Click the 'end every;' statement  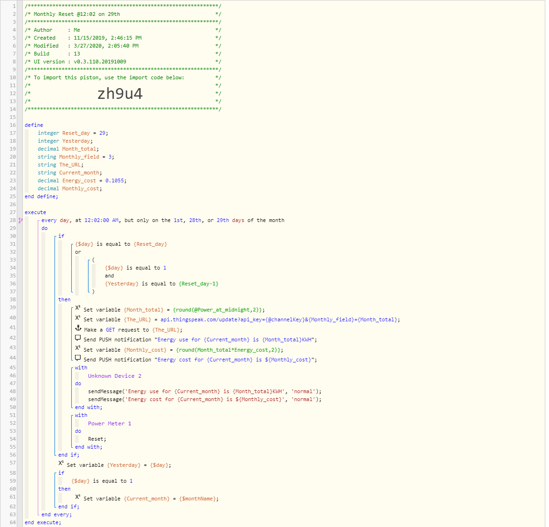point(56,515)
